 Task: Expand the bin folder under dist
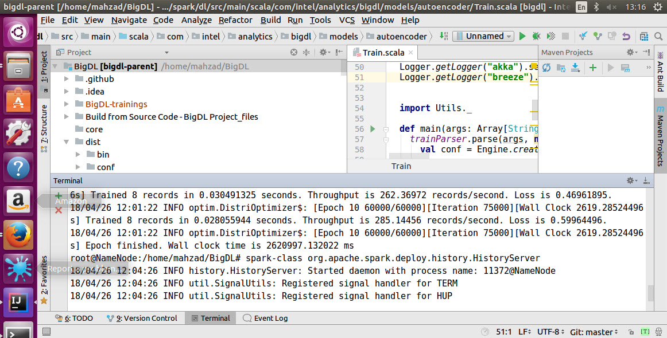(78, 155)
